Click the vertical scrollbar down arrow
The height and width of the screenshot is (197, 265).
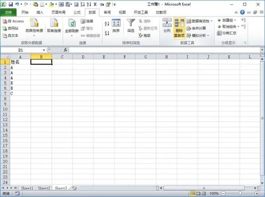click(x=262, y=183)
